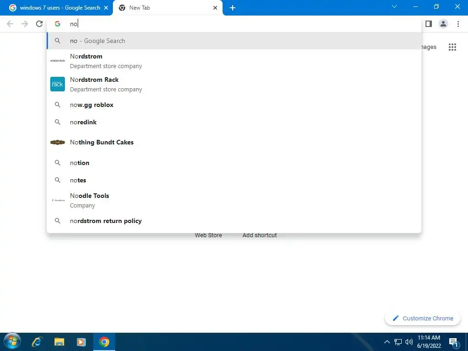Click the Nordstrom logo thumbnail
The image size is (468, 351).
[x=57, y=61]
